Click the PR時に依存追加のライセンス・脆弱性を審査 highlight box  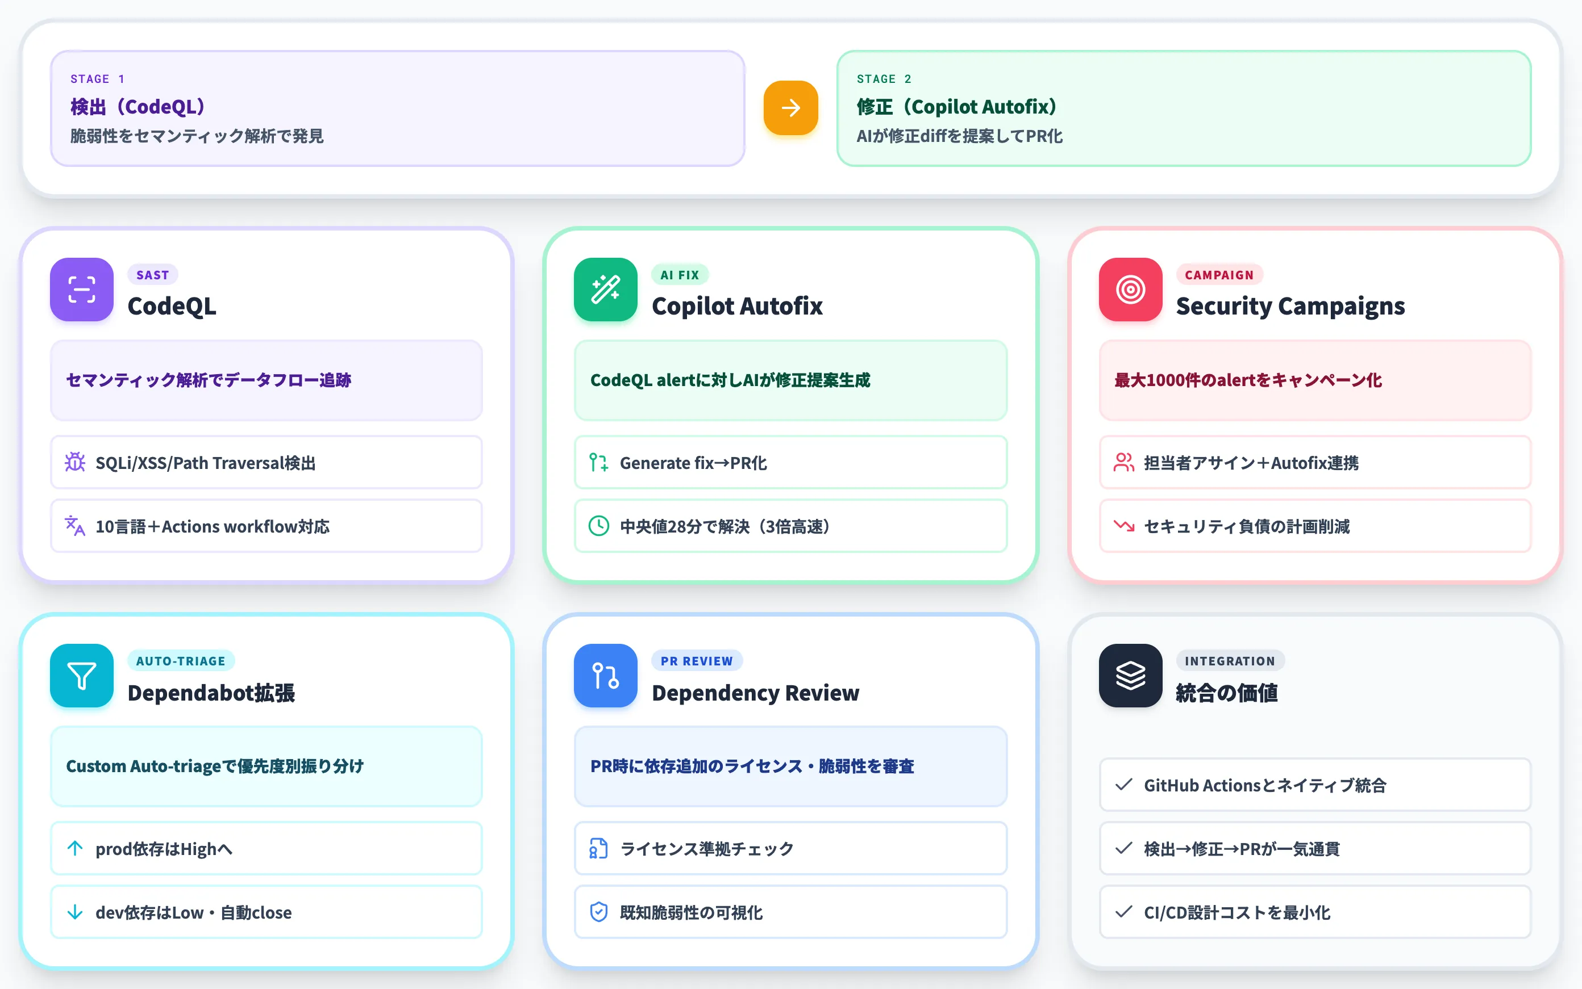(x=790, y=766)
